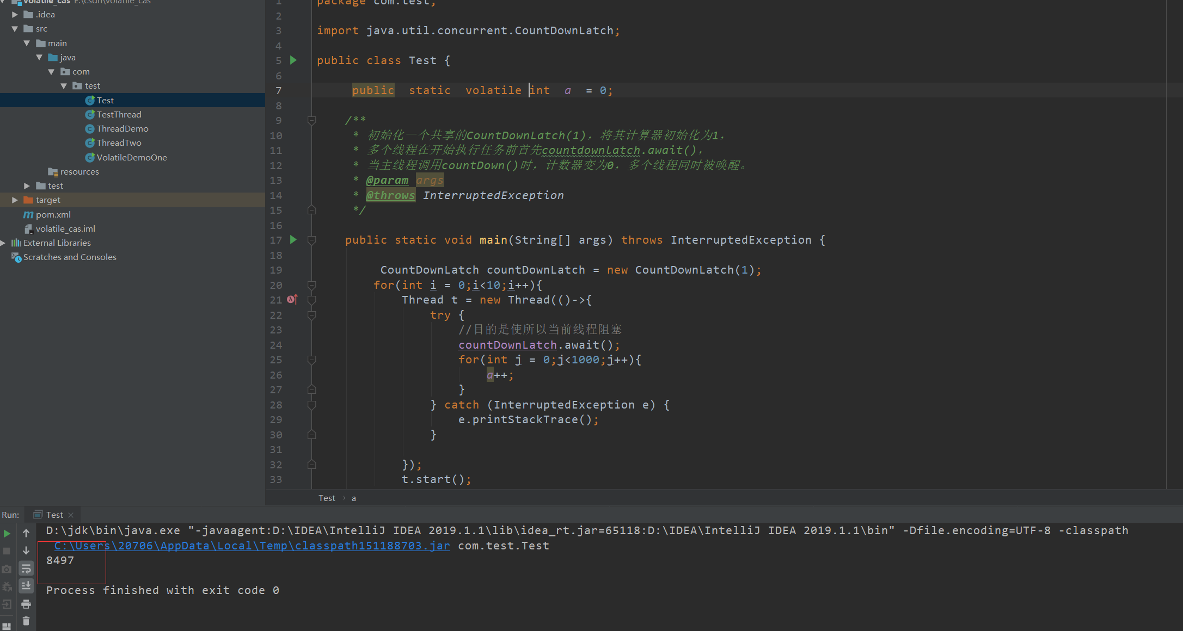The height and width of the screenshot is (631, 1183).
Task: Click the up-arrow stack trace icon
Action: (26, 534)
